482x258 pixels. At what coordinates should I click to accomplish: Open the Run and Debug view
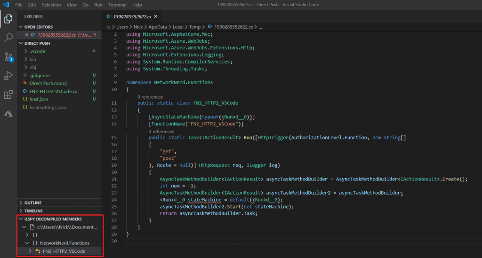(8, 76)
